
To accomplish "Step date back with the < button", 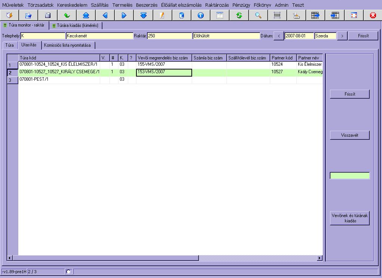I will coord(279,36).
